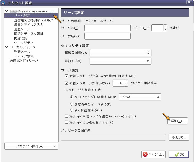Open the 認証方式 dropdown
Image resolution: width=194 pixels, height=162 pixels.
(120, 61)
